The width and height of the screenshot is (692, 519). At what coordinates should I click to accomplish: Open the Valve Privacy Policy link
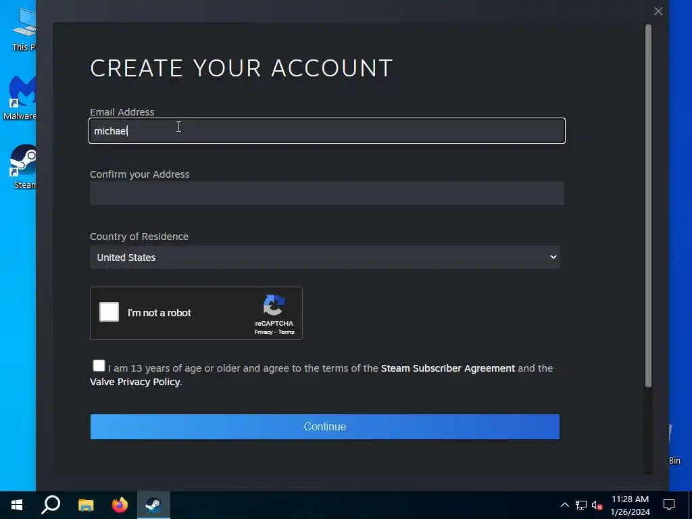tap(134, 382)
